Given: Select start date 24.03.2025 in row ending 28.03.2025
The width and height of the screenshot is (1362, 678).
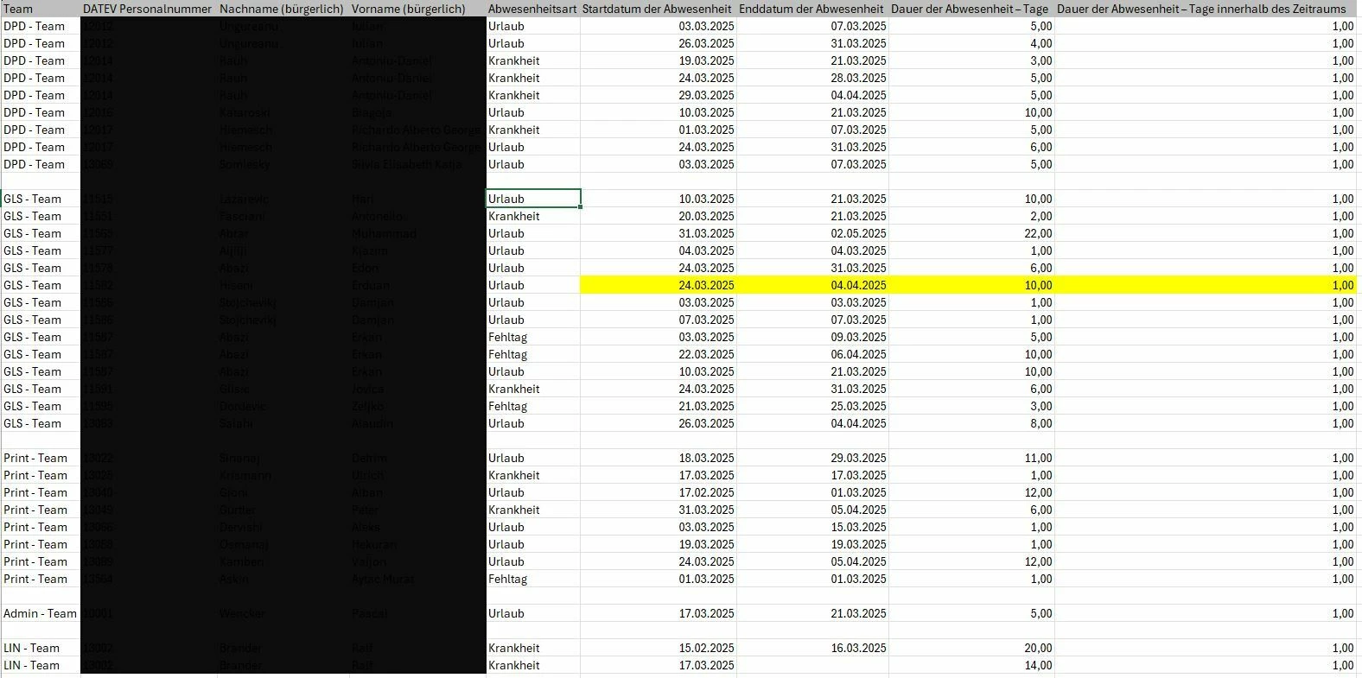Looking at the screenshot, I should pyautogui.click(x=706, y=78).
